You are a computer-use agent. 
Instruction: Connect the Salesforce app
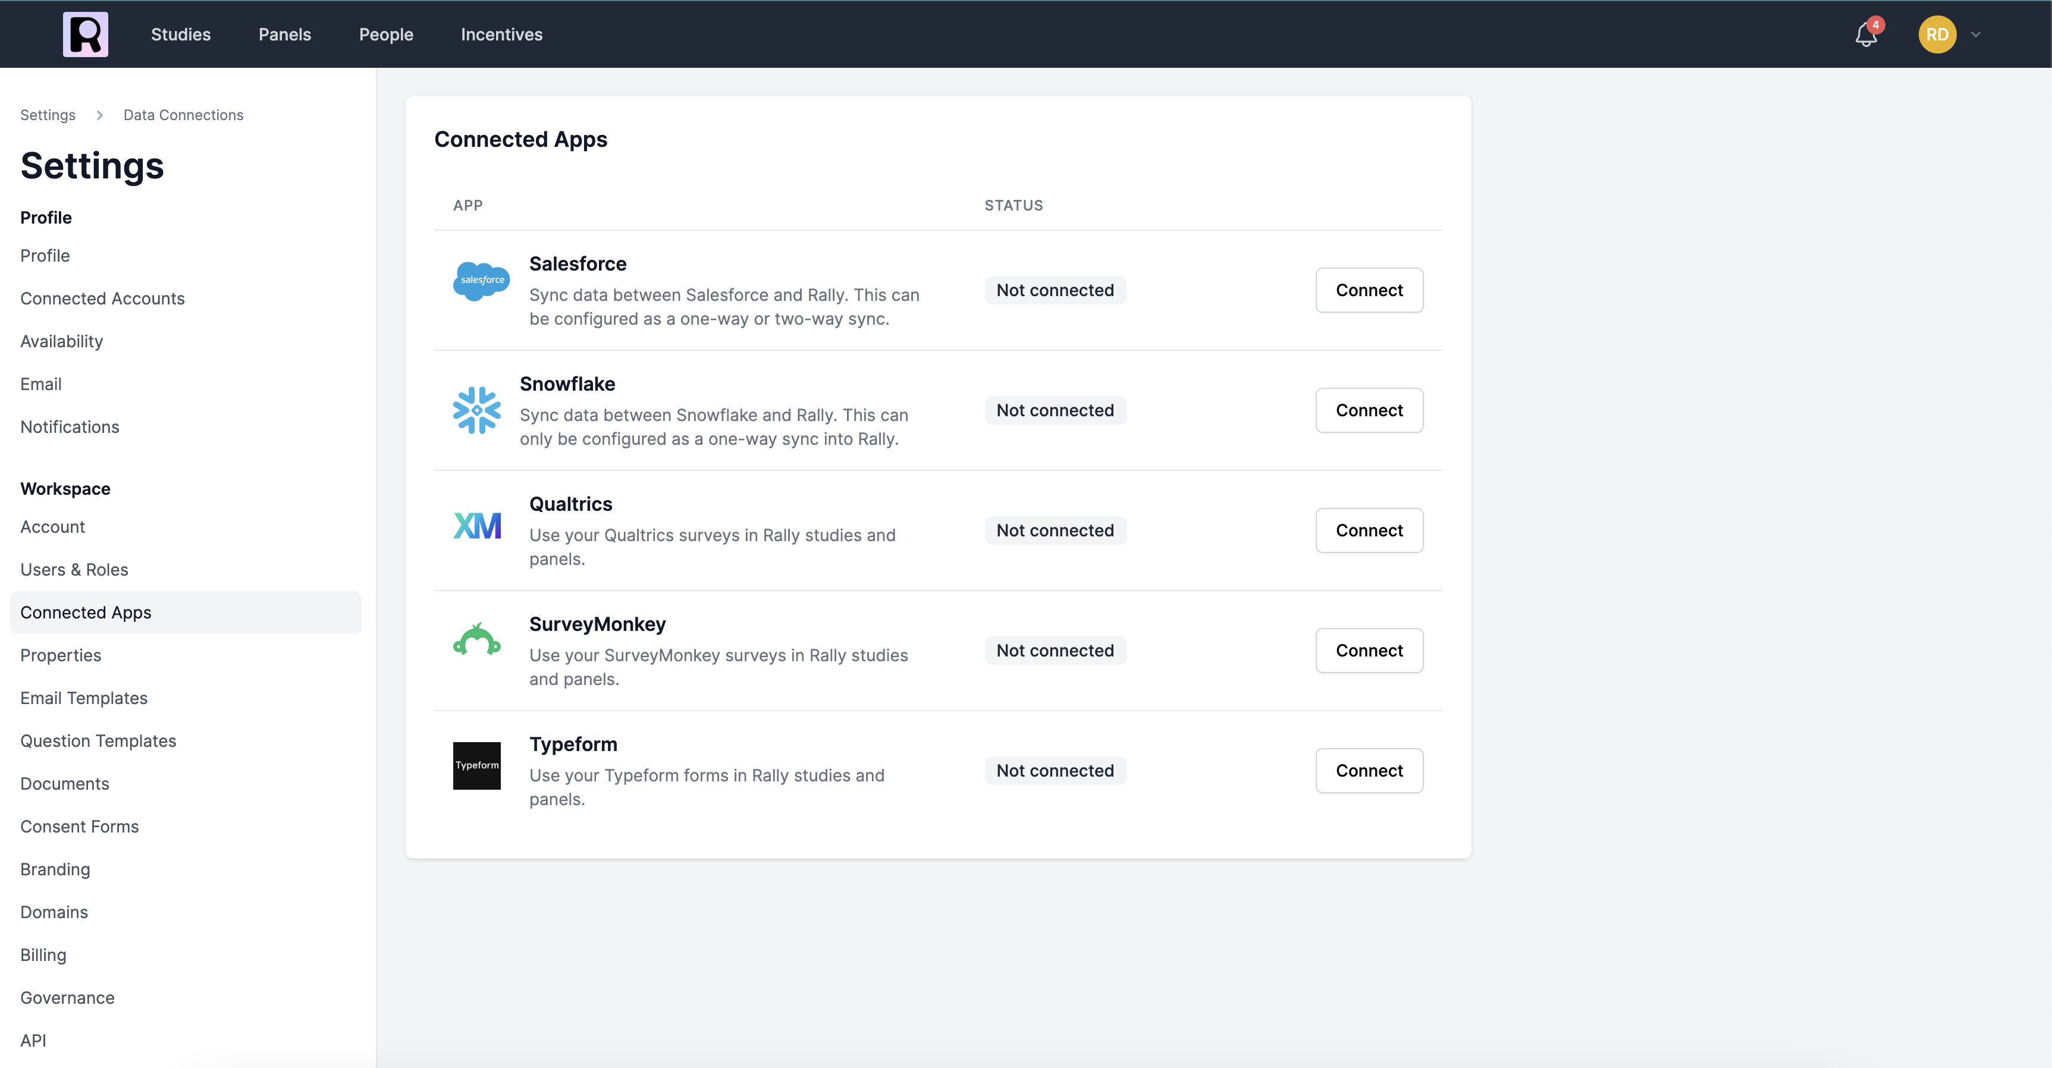point(1369,290)
